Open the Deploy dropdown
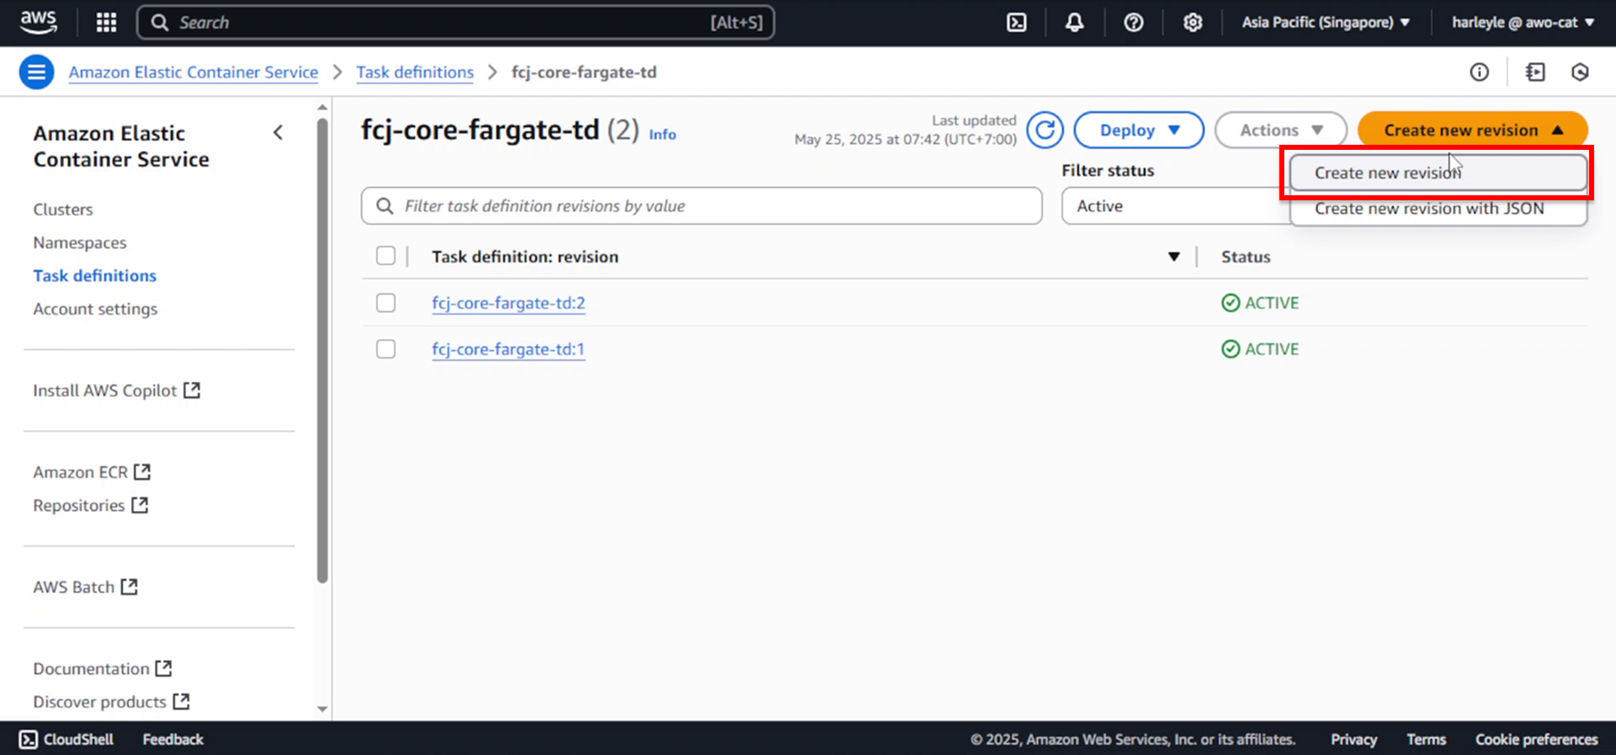The width and height of the screenshot is (1616, 755). click(x=1139, y=130)
